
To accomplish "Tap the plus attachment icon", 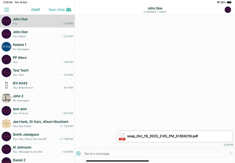I will [78, 153].
